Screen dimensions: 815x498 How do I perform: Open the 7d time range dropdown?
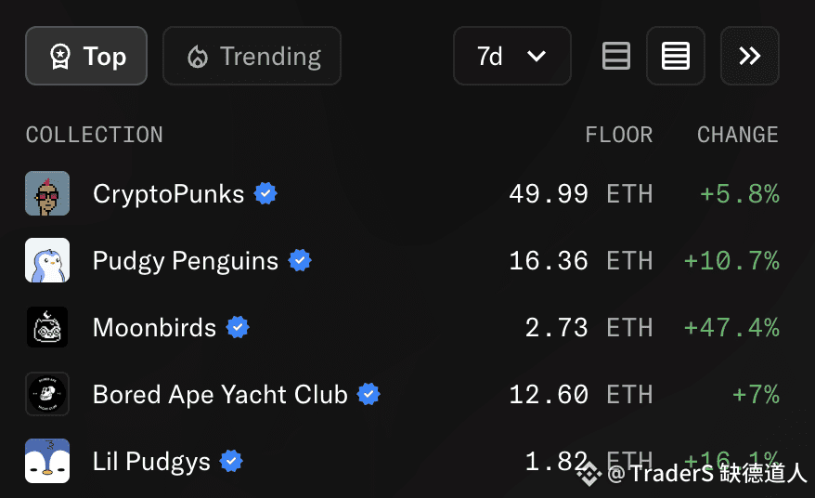click(512, 56)
